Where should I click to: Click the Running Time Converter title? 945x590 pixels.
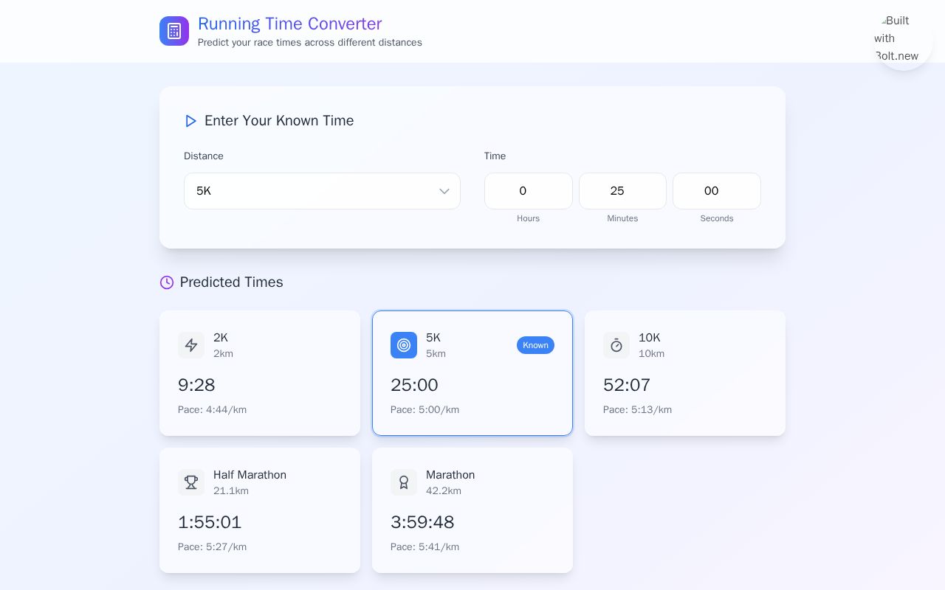[289, 24]
